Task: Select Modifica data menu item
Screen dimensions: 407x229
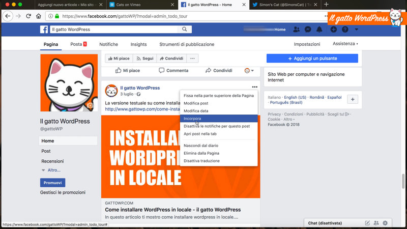Action: pos(219,111)
